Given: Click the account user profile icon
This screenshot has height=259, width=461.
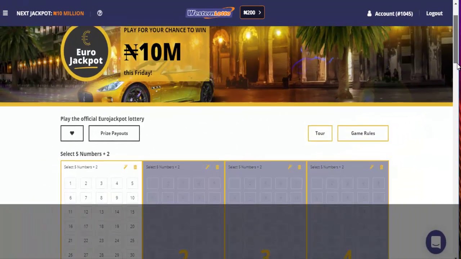Looking at the screenshot, I should [x=369, y=14].
